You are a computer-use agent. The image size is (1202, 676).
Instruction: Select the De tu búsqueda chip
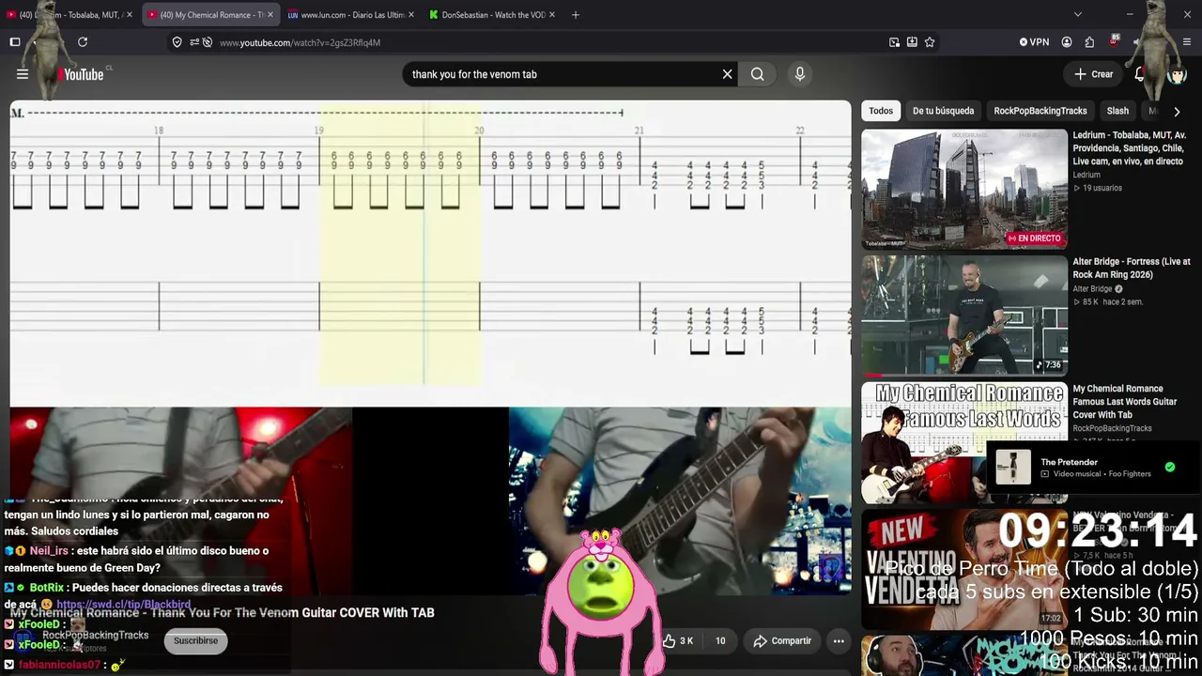coord(943,111)
